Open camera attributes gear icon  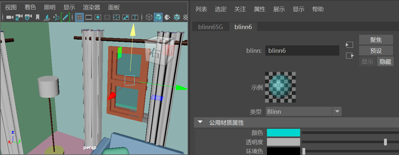coord(28,17)
